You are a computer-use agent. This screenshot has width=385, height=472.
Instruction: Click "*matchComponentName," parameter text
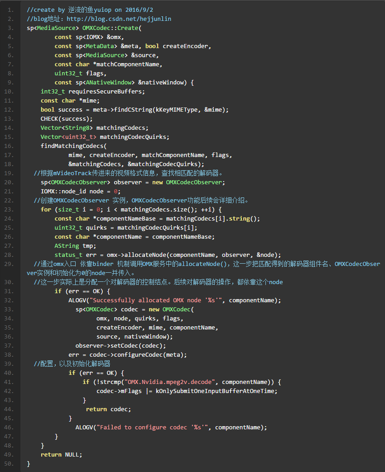128,64
